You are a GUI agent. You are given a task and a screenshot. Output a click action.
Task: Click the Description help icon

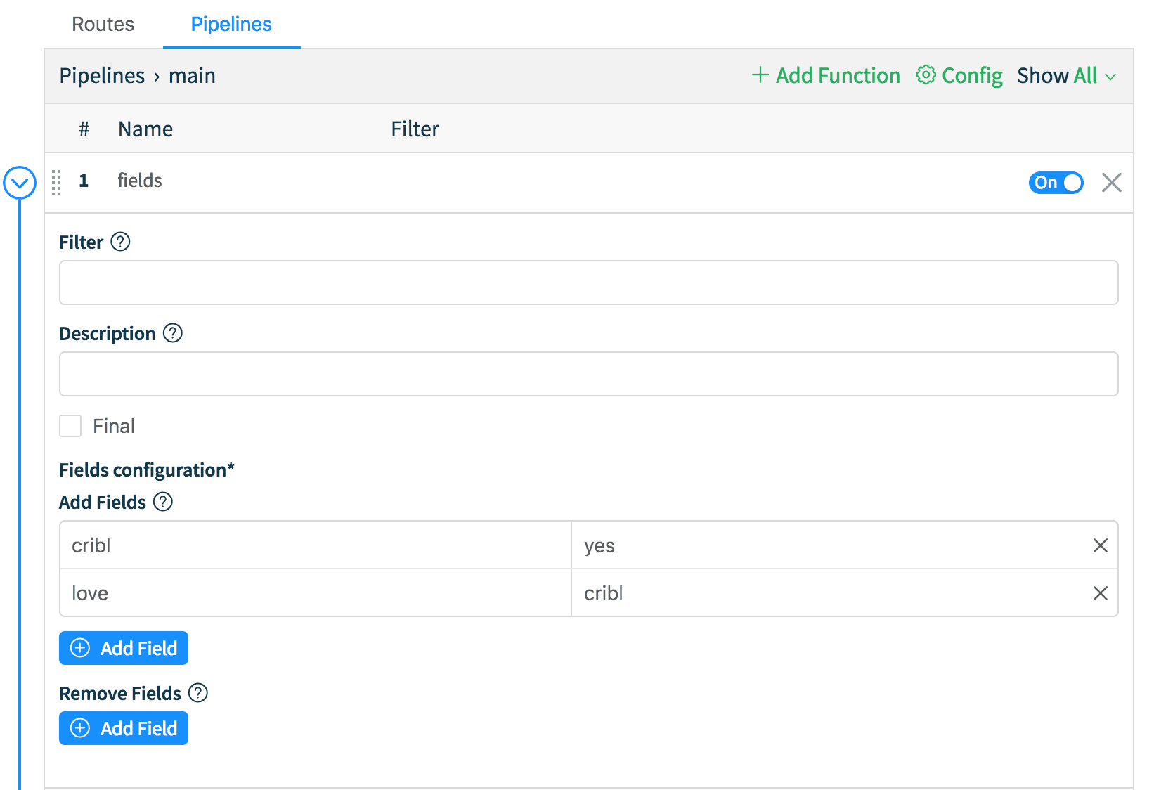tap(173, 333)
